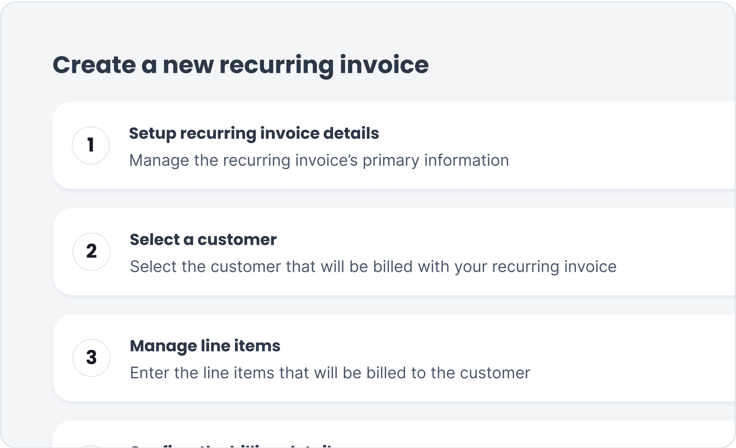Click the 'Create a new recurring invoice' title
The height and width of the screenshot is (448, 736).
coord(241,65)
